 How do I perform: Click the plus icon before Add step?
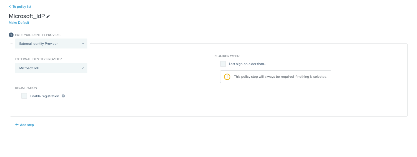point(17,124)
